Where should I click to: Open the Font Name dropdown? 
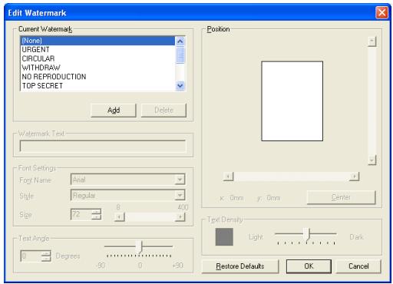[x=180, y=180]
